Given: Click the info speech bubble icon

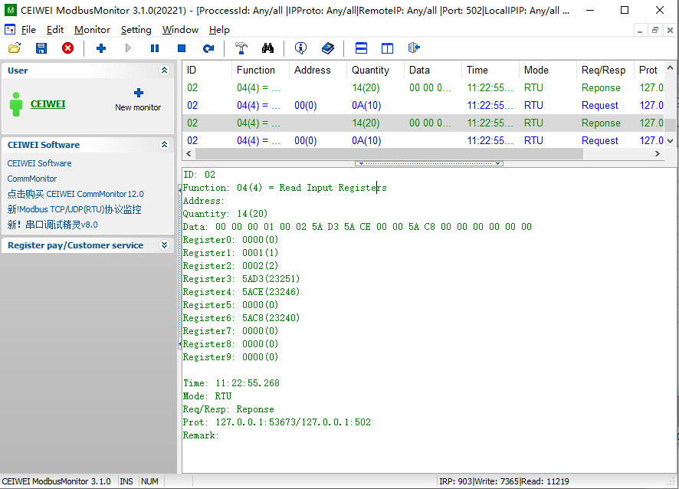Looking at the screenshot, I should pyautogui.click(x=300, y=48).
